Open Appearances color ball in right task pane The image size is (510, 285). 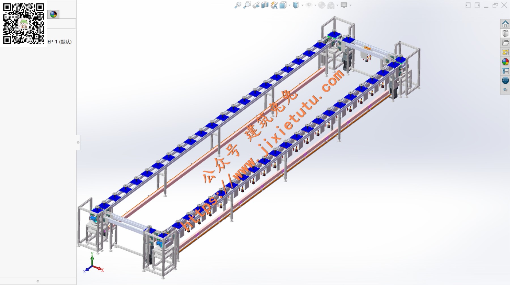tap(505, 62)
